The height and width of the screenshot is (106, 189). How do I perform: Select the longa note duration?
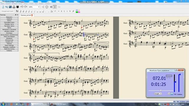pos(43,11)
